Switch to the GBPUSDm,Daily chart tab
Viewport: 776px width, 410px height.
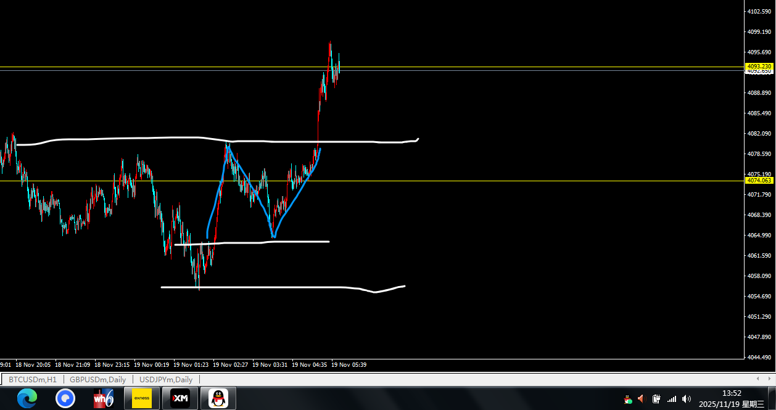click(x=98, y=380)
